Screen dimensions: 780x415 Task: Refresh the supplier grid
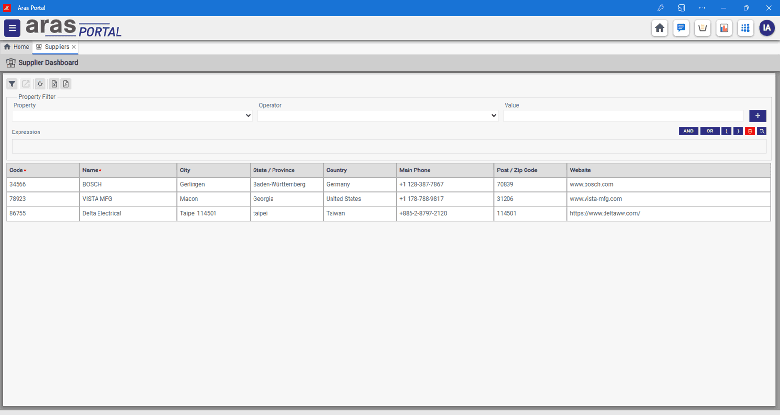click(40, 84)
